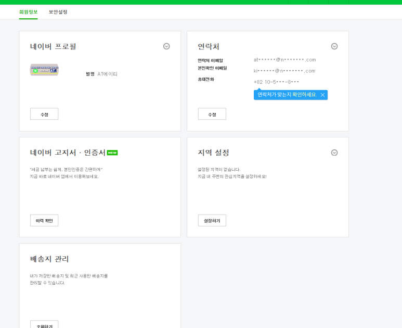
Task: Click the 별명 label
Action: [90, 74]
